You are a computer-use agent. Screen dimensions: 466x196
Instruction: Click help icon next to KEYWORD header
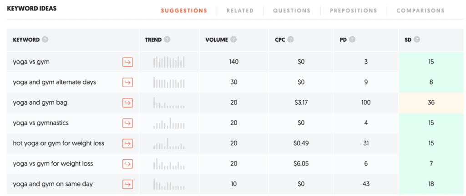point(45,39)
